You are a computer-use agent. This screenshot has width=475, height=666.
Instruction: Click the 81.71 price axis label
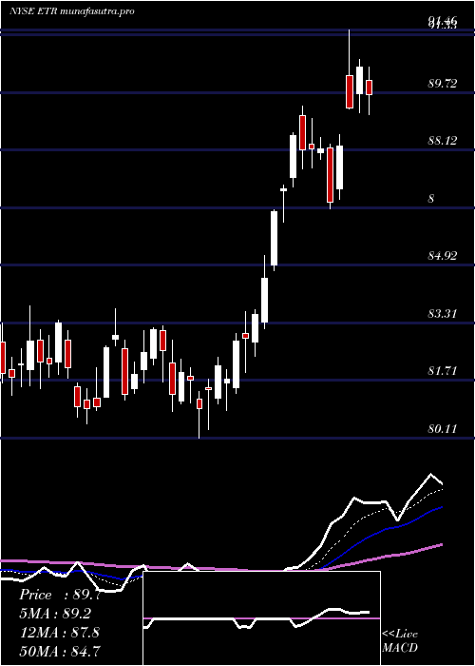click(443, 371)
